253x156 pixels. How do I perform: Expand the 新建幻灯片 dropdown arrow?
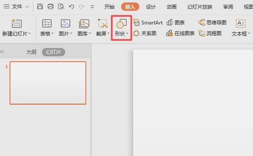click(x=30, y=34)
